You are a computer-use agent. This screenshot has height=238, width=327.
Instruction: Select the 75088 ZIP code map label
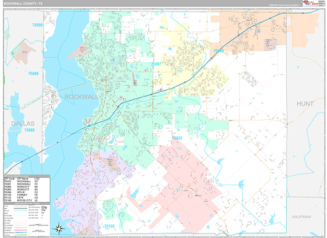tap(29, 130)
